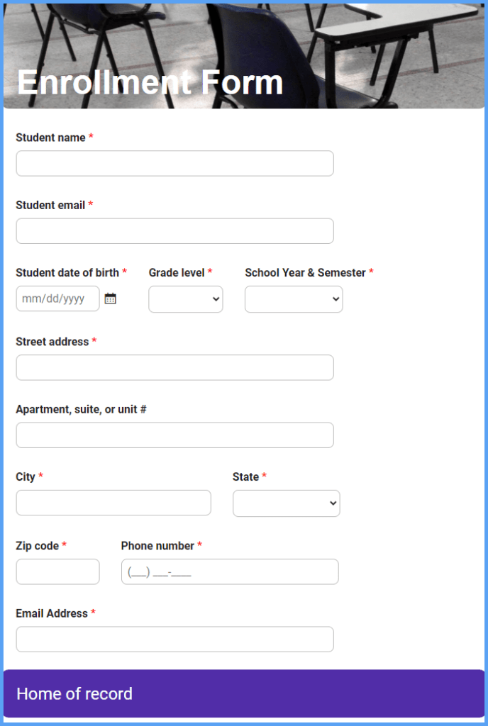Focus the Street address input box
This screenshot has width=488, height=726.
click(174, 367)
